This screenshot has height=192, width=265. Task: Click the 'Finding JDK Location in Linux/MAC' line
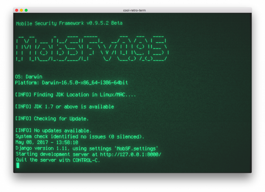point(75,95)
